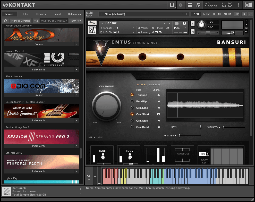Select next instrument arrow next to Bansuri
Screen dimensions: 255x202
pos(169,23)
